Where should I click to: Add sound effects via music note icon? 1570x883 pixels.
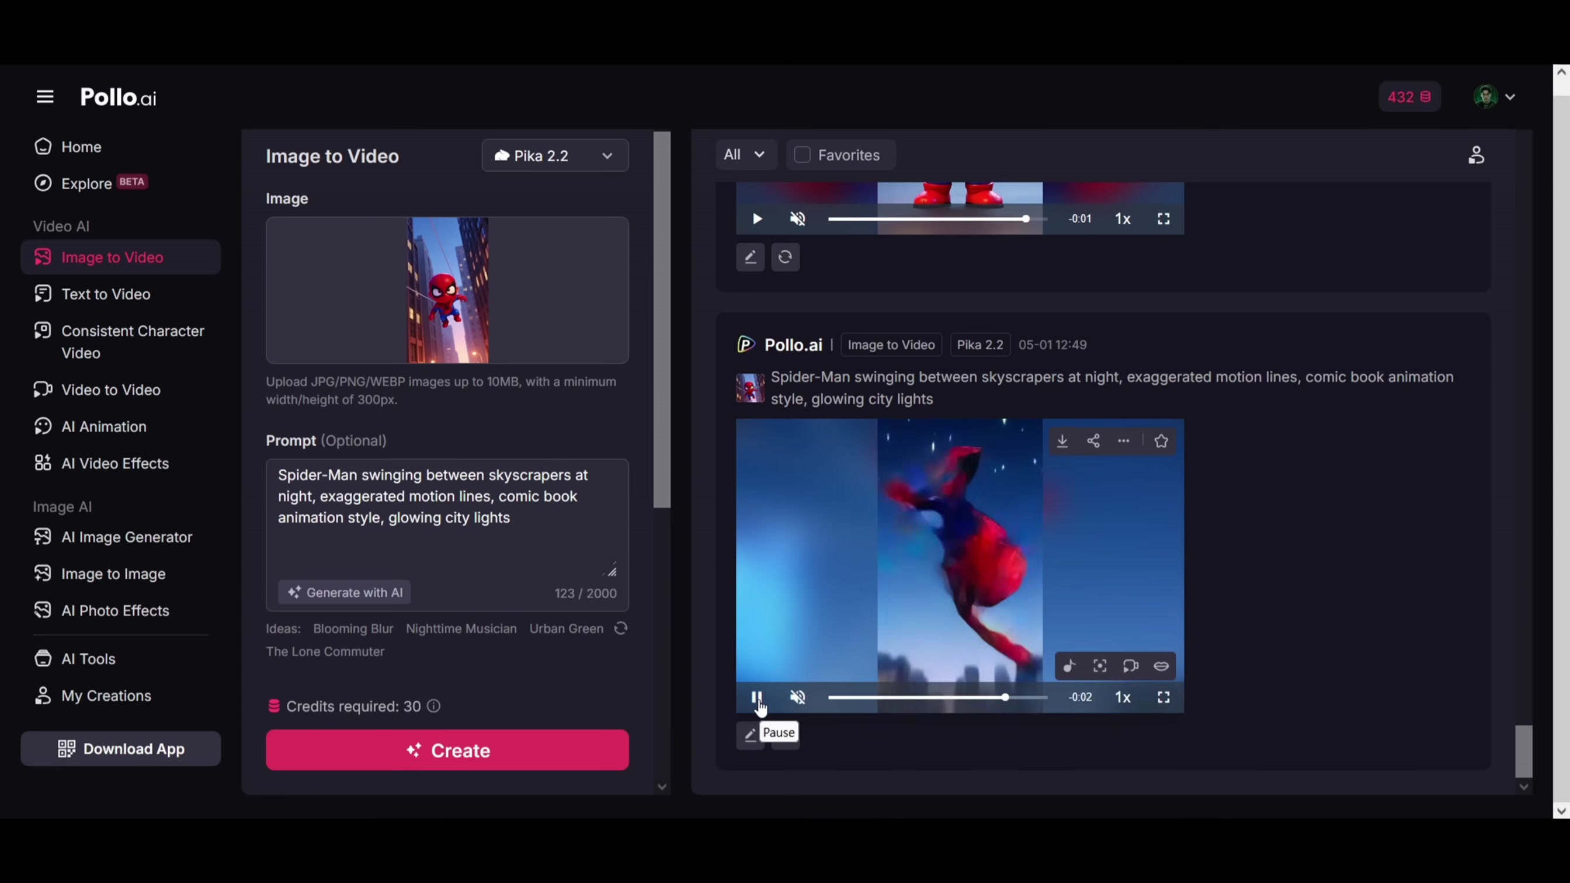[x=1069, y=666]
